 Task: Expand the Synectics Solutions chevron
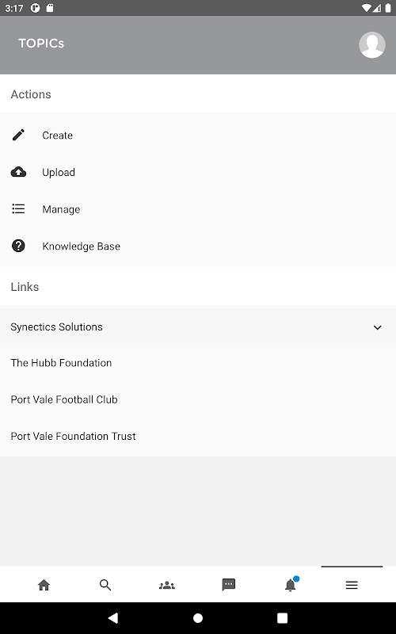click(377, 327)
